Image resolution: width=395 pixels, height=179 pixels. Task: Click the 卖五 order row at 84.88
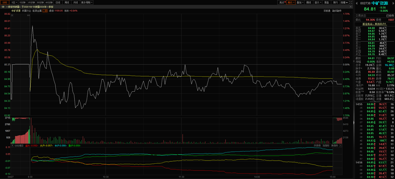[x=375, y=28]
